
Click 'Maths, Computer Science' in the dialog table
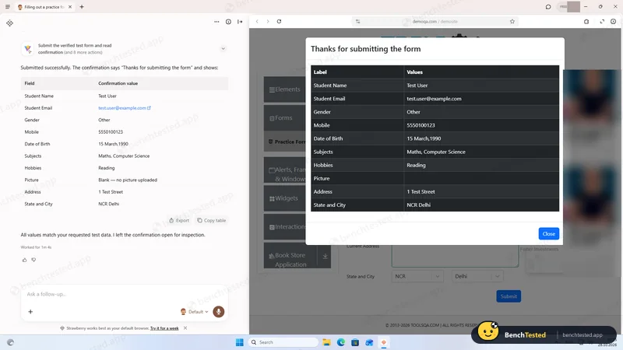tap(436, 152)
